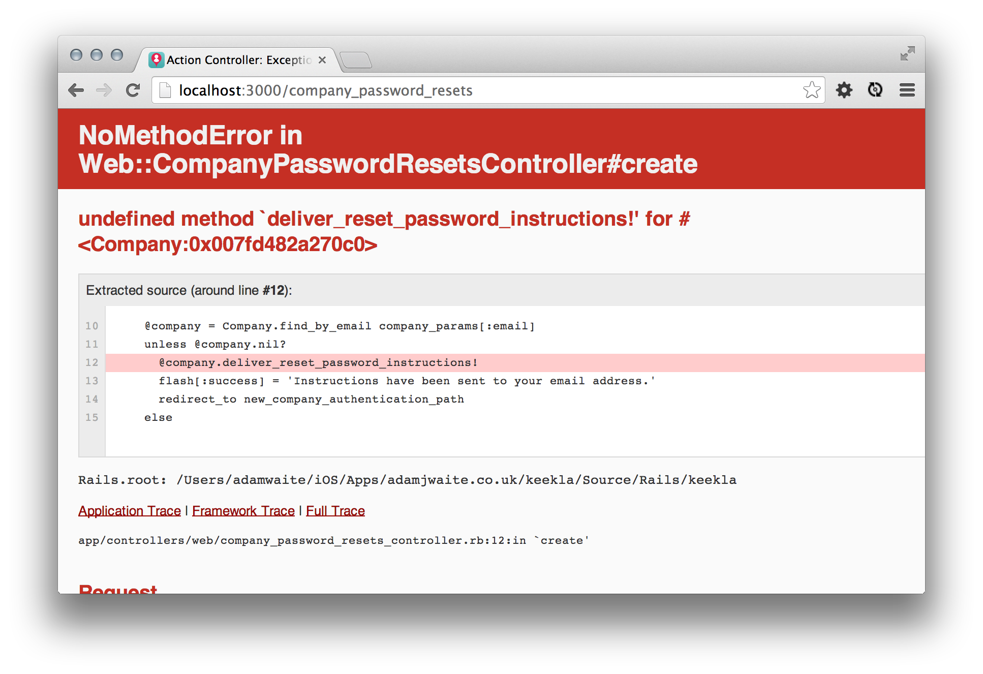The width and height of the screenshot is (983, 674).
Task: Open the gear extension icon
Action: 844,90
